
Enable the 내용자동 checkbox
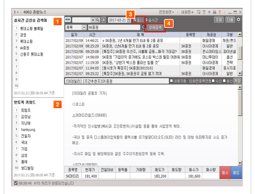171,81
